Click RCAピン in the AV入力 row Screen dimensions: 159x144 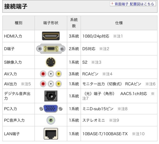[x=90, y=74]
